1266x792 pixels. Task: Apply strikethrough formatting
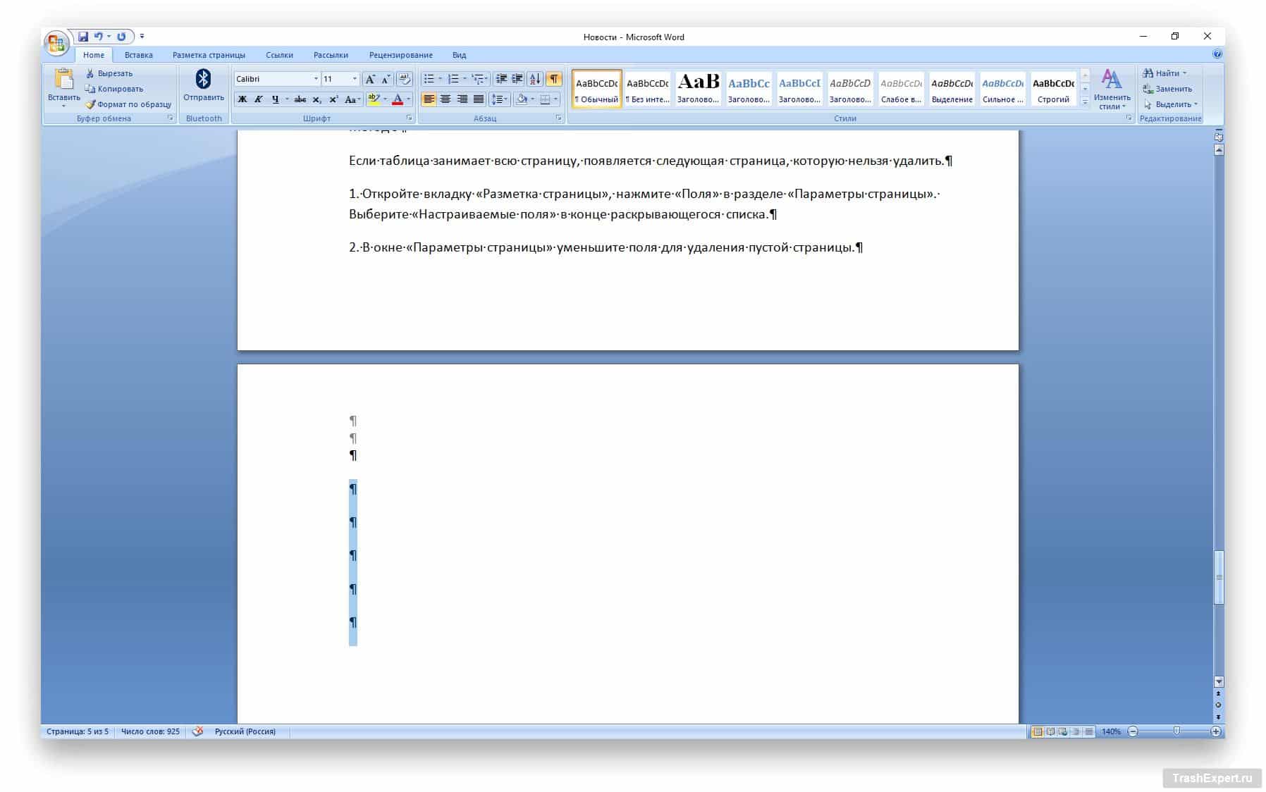click(x=300, y=99)
